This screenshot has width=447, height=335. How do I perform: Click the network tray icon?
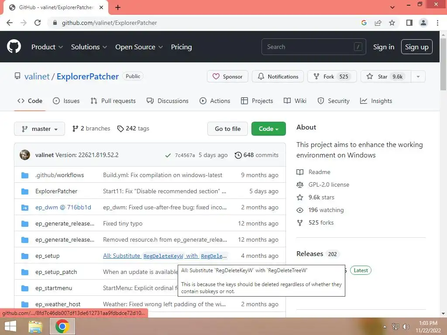click(395, 326)
